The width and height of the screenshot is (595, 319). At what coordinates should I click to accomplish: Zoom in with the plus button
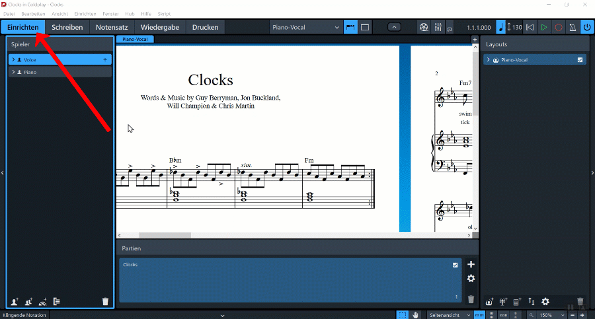coord(582,315)
